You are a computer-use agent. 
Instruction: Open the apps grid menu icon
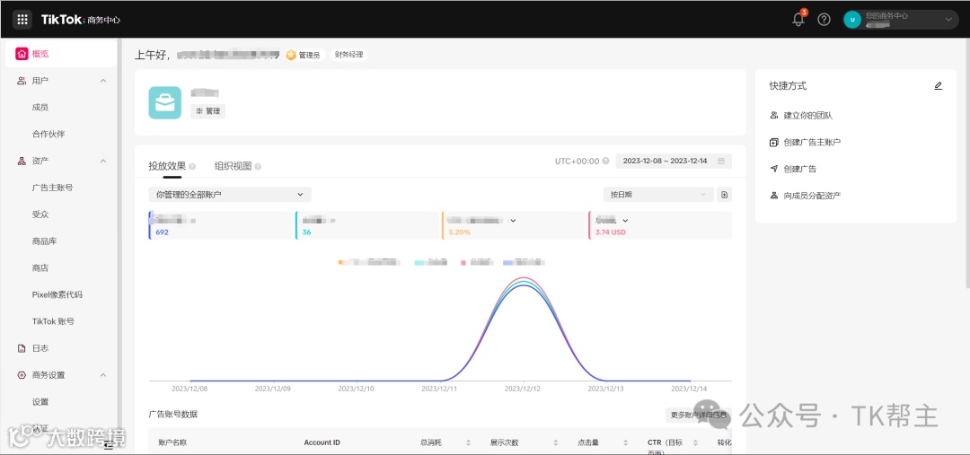(x=22, y=19)
